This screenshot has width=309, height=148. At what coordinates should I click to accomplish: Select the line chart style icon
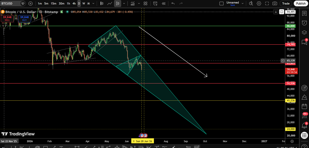(x=110, y=4)
